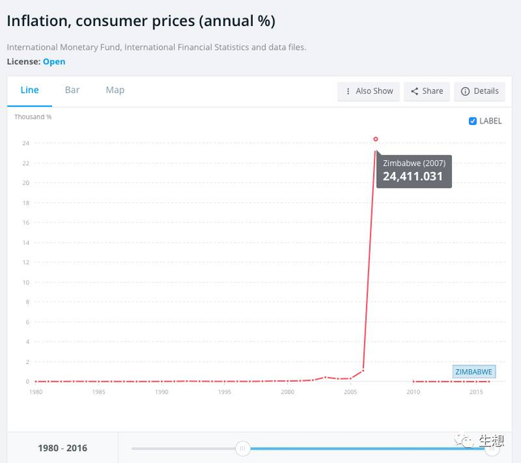
Task: Switch to the Bar tab
Action: (72, 90)
